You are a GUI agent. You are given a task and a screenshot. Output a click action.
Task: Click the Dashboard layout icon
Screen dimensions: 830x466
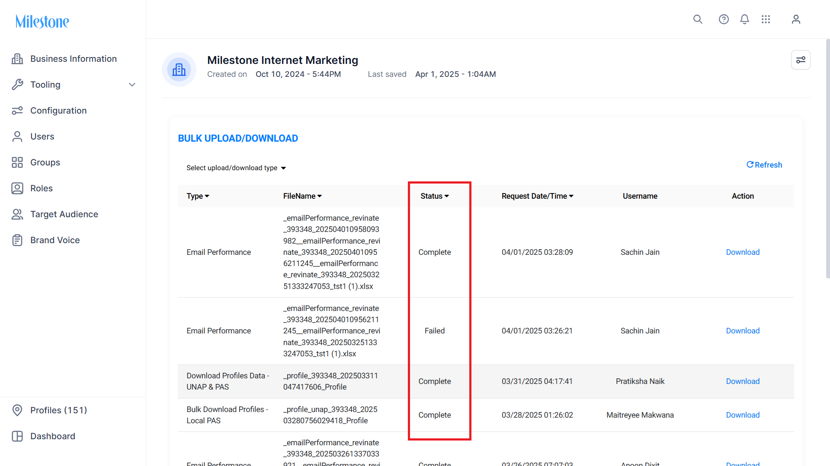(x=17, y=436)
